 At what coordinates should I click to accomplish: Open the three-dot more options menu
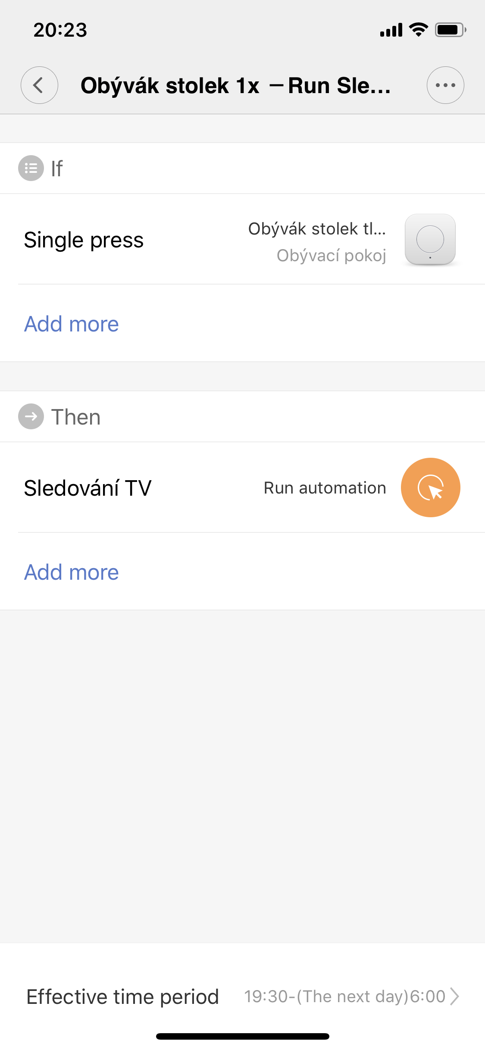[445, 85]
